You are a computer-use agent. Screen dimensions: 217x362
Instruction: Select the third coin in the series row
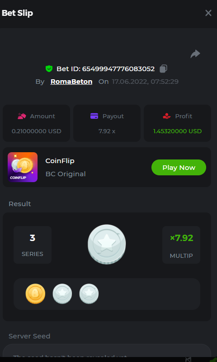89,294
